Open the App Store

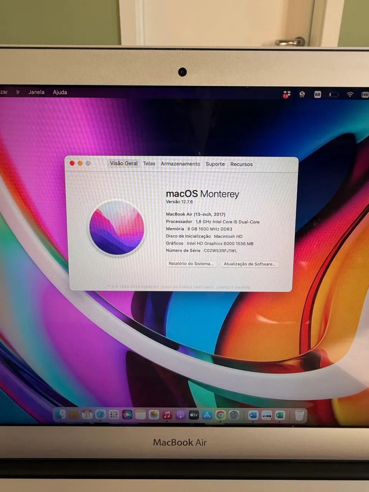[x=207, y=415]
